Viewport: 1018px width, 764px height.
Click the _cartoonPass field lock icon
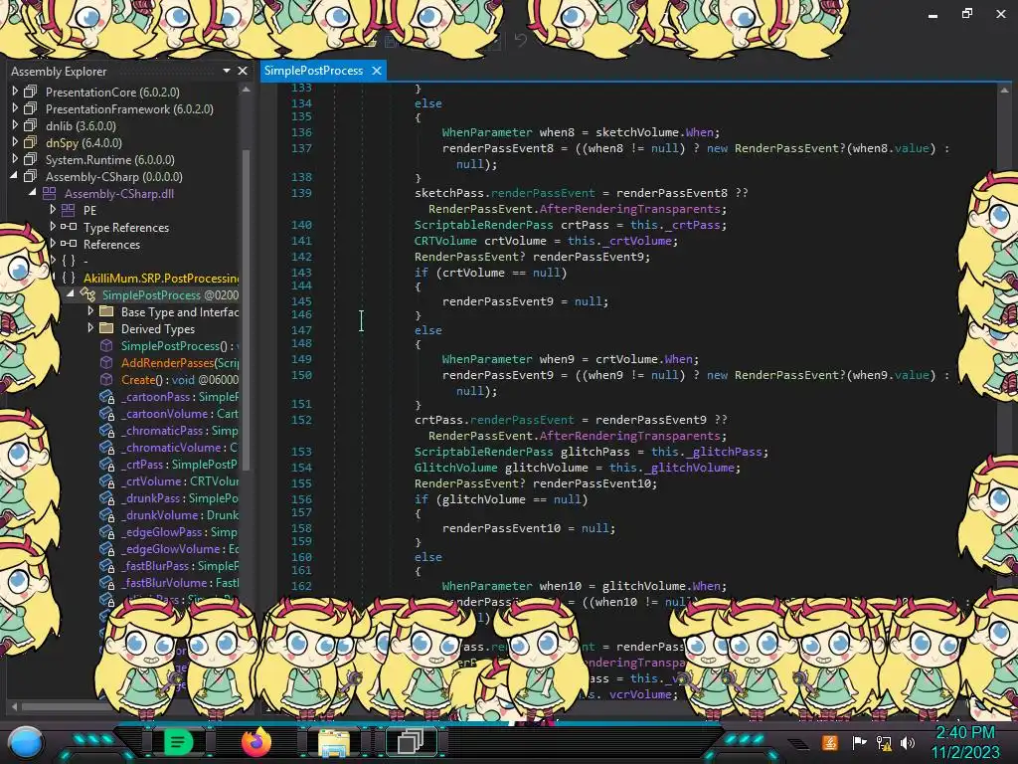[x=106, y=397]
